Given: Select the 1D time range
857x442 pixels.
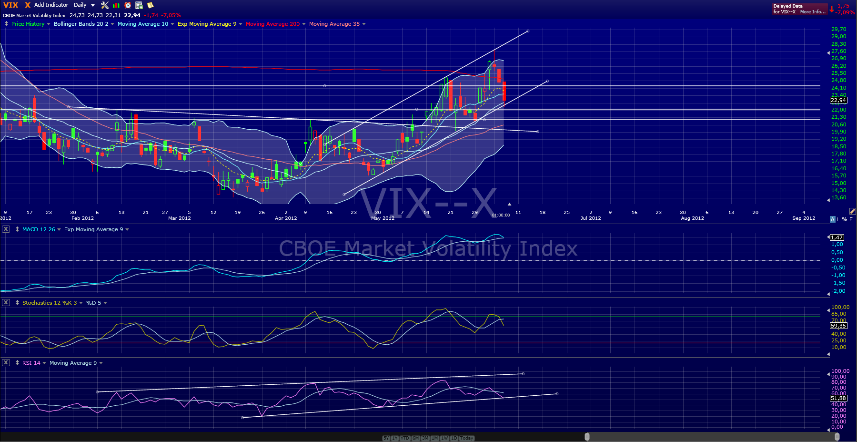Looking at the screenshot, I should coord(454,438).
